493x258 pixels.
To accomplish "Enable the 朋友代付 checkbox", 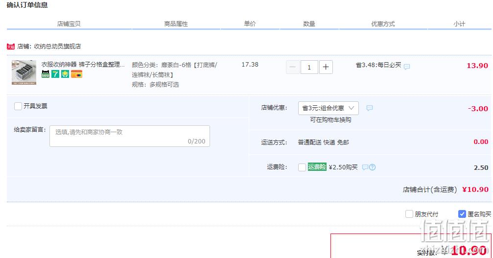I will (409, 214).
